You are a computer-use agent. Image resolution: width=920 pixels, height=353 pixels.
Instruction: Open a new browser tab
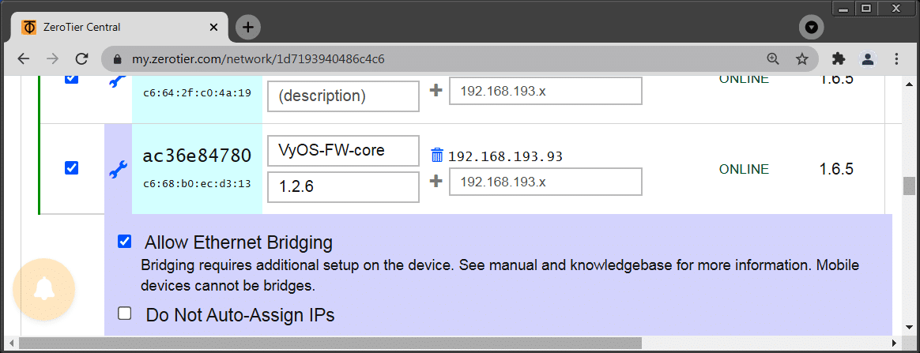(x=248, y=28)
